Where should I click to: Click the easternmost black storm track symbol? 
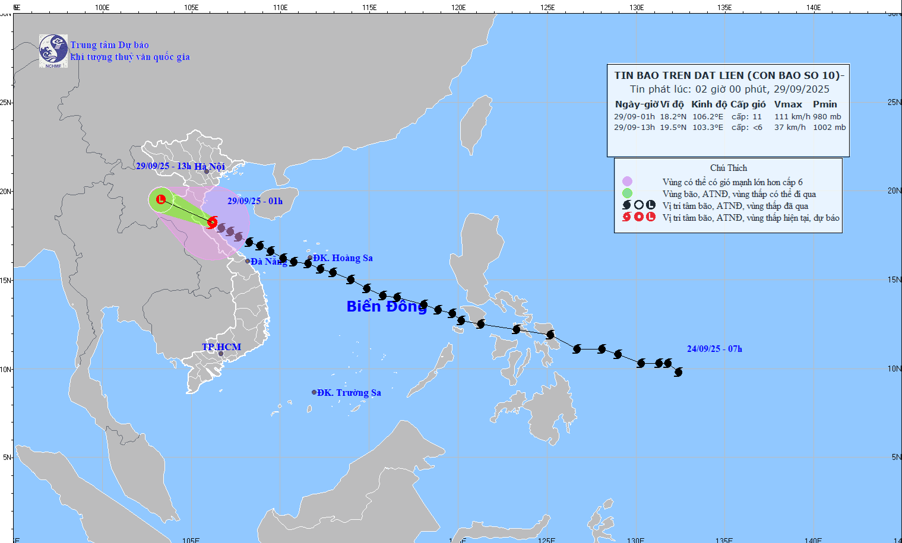point(678,371)
